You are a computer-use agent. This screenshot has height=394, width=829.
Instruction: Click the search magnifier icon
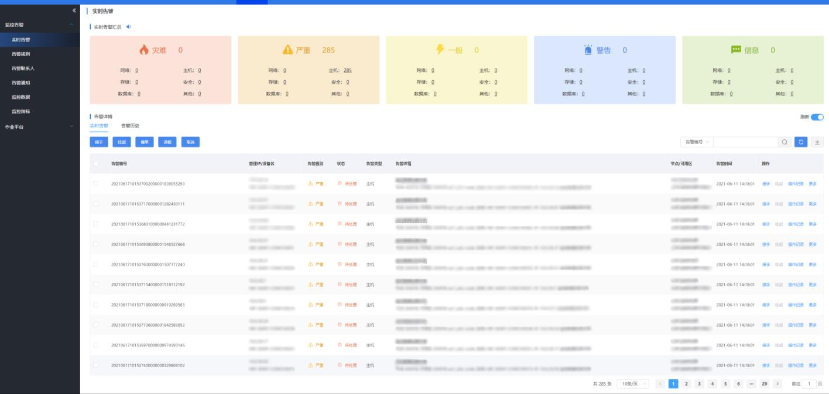tap(785, 142)
